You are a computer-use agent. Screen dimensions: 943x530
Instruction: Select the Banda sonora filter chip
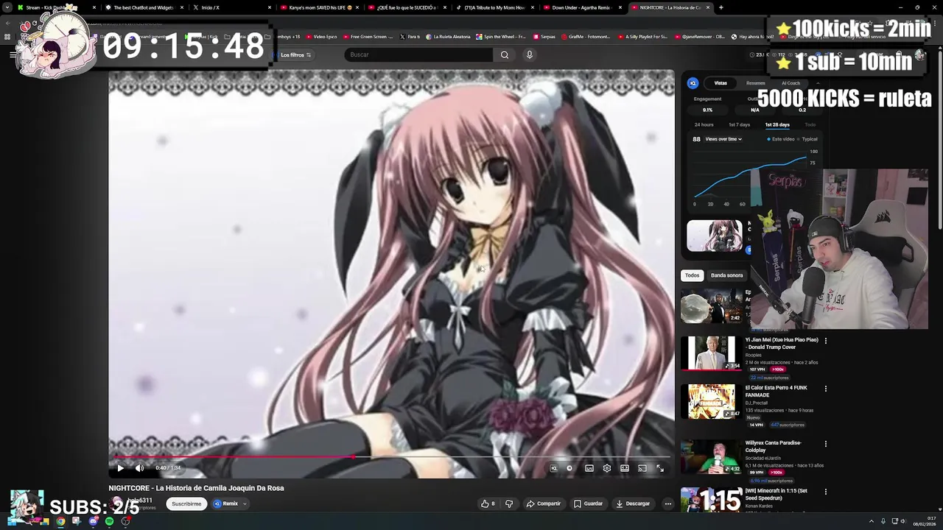(x=726, y=275)
